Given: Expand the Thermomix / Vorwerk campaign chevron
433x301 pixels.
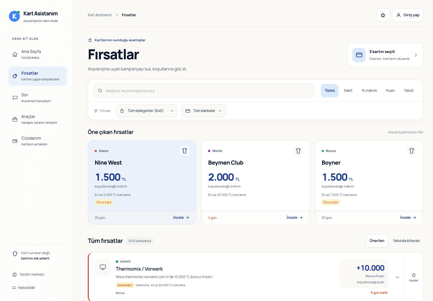Looking at the screenshot, I should click(x=398, y=277).
